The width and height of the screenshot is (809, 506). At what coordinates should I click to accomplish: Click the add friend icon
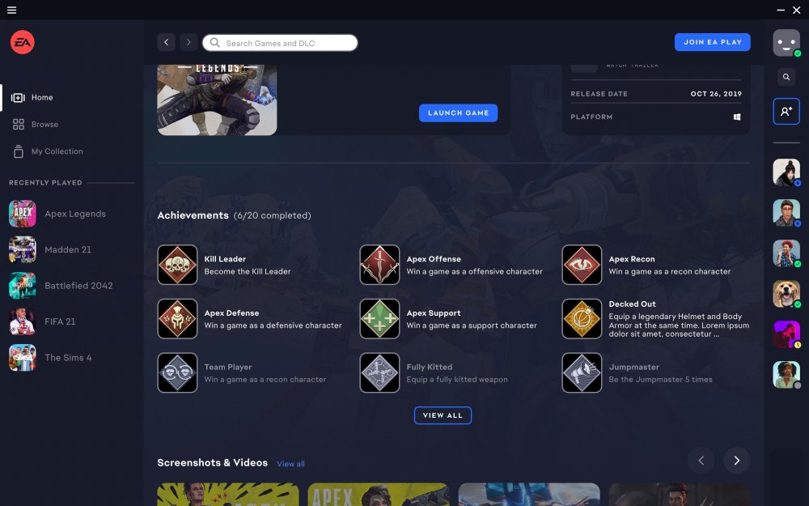click(x=786, y=111)
